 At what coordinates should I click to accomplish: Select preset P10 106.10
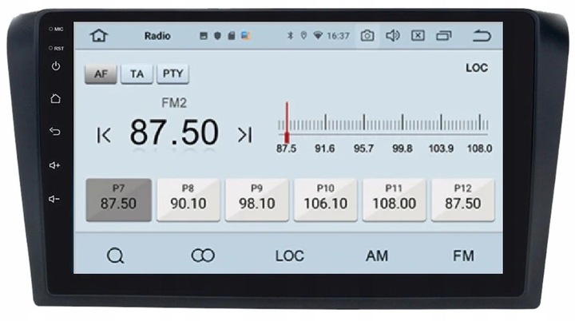326,200
